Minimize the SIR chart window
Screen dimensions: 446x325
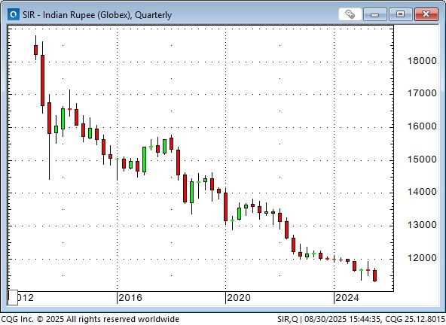pos(375,14)
